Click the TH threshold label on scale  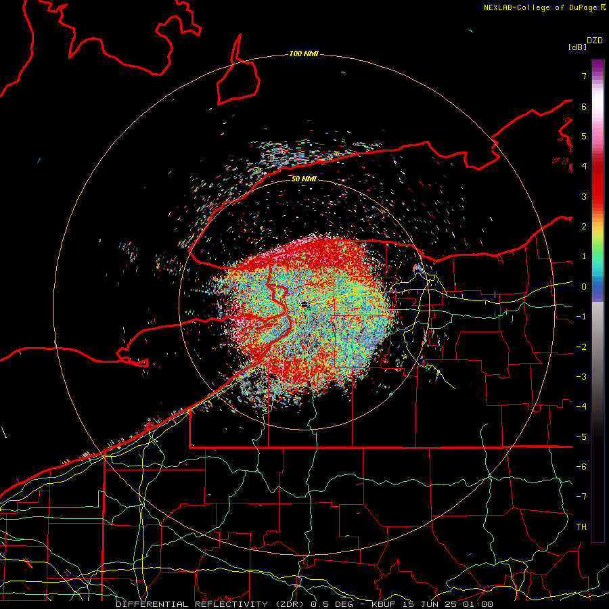point(581,527)
